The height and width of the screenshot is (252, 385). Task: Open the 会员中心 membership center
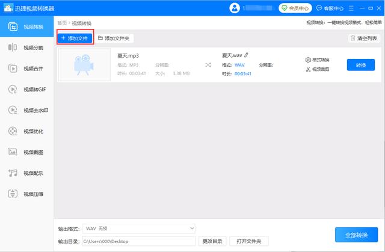pyautogui.click(x=295, y=8)
